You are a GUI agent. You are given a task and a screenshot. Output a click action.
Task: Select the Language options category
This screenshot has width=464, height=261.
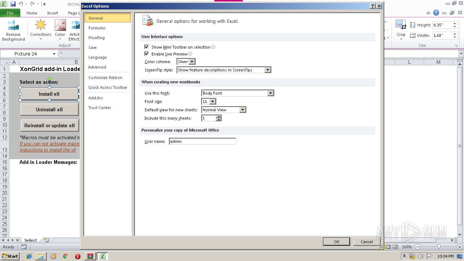click(x=107, y=57)
